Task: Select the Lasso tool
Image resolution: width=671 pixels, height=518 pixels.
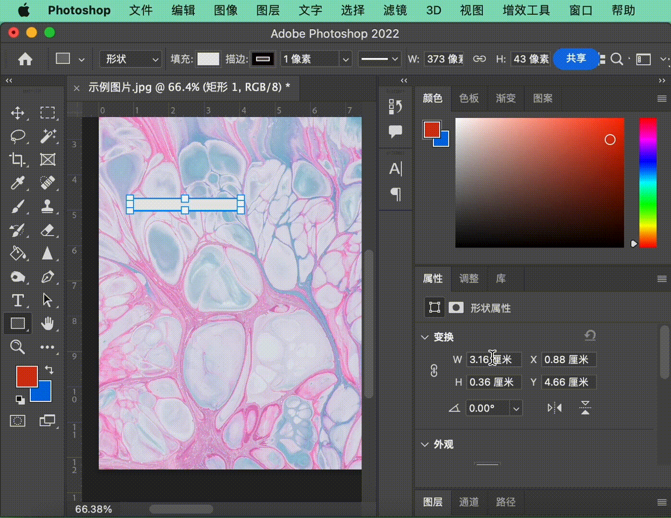Action: point(18,136)
